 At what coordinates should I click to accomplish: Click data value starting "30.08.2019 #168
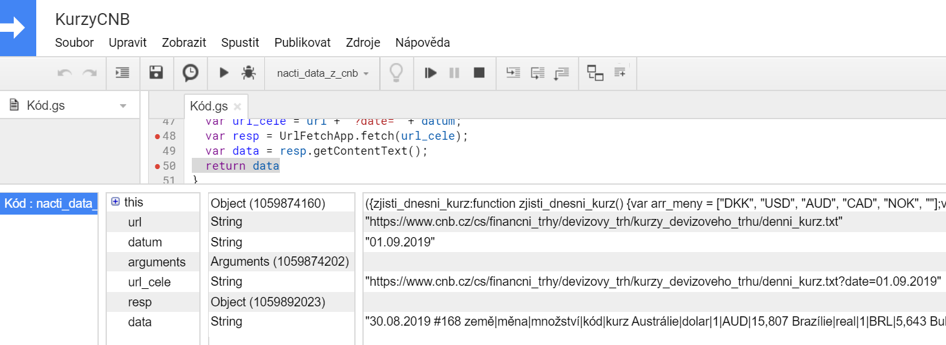click(655, 322)
